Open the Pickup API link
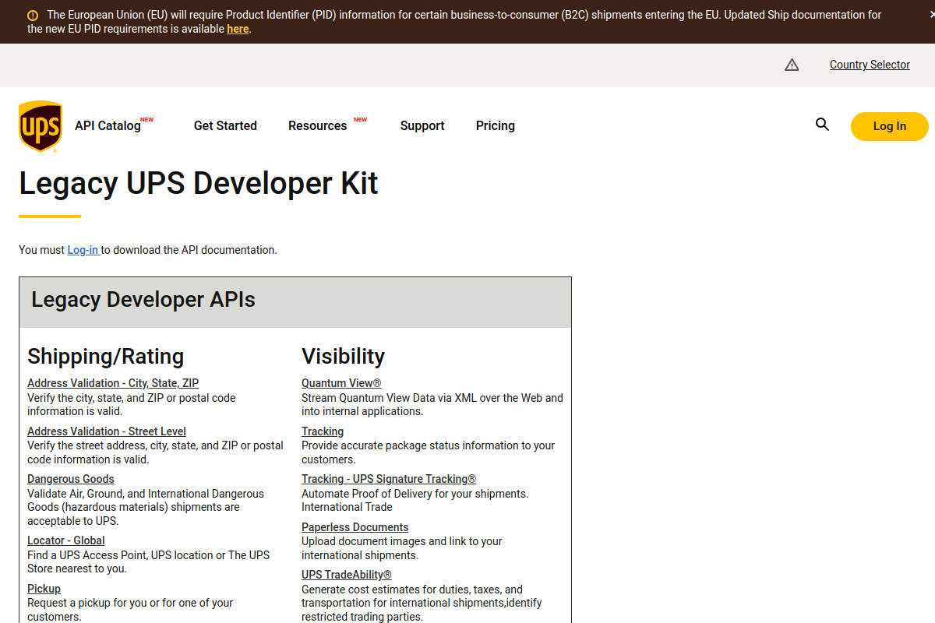 click(x=44, y=589)
